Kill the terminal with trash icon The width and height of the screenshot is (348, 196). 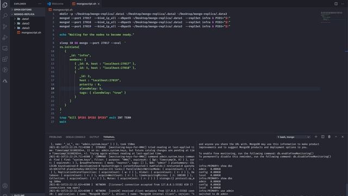click(330, 137)
